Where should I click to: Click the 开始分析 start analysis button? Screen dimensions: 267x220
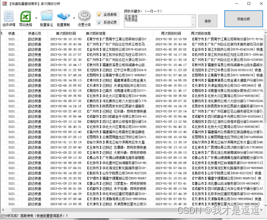pyautogui.click(x=243, y=19)
